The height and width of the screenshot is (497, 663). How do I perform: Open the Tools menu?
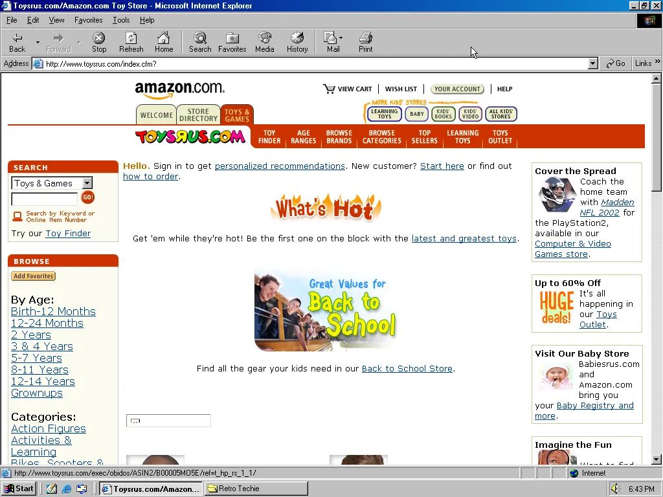pos(120,20)
